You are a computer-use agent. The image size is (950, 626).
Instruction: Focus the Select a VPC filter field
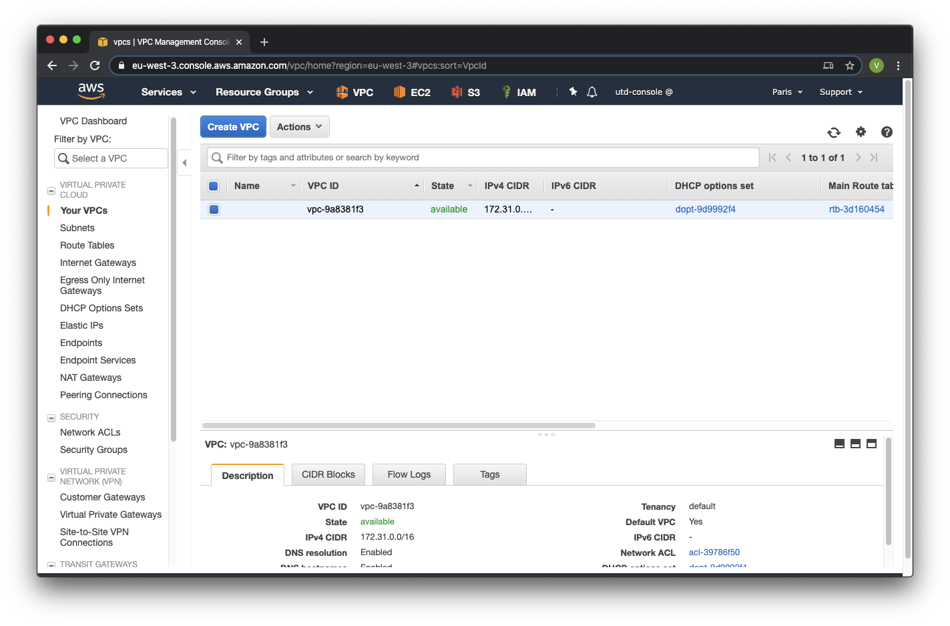[x=111, y=158]
